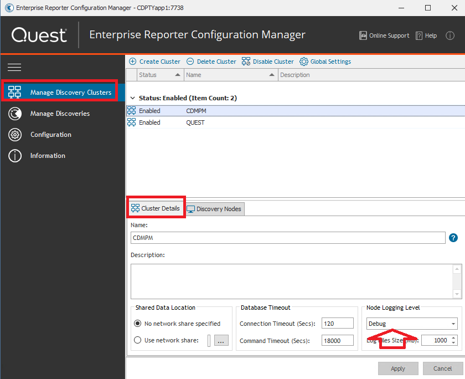
Task: Click the cluster icon in CDMPM row
Action: coord(131,111)
